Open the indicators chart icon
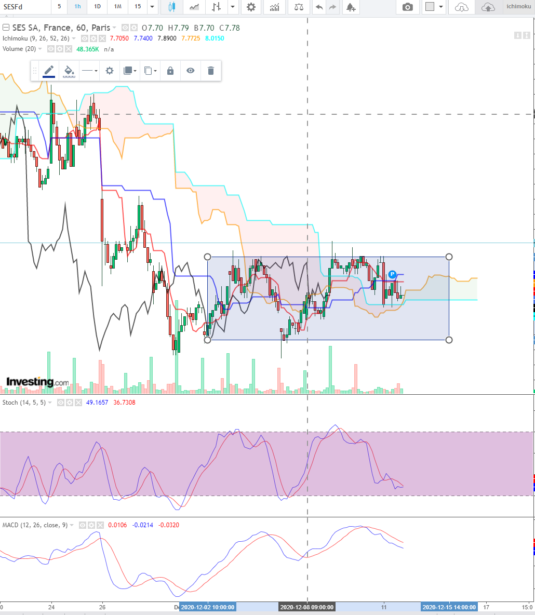This screenshot has width=535, height=615. pos(275,7)
